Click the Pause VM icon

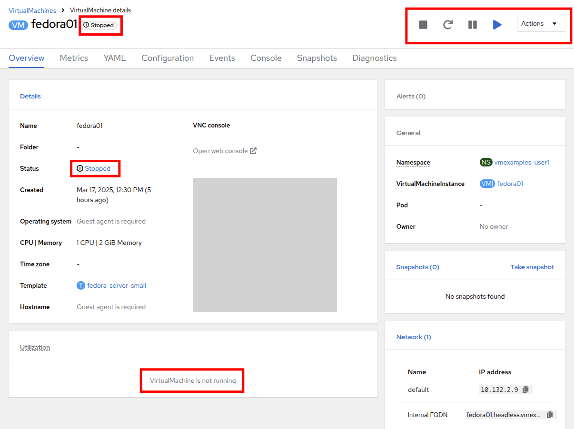472,25
